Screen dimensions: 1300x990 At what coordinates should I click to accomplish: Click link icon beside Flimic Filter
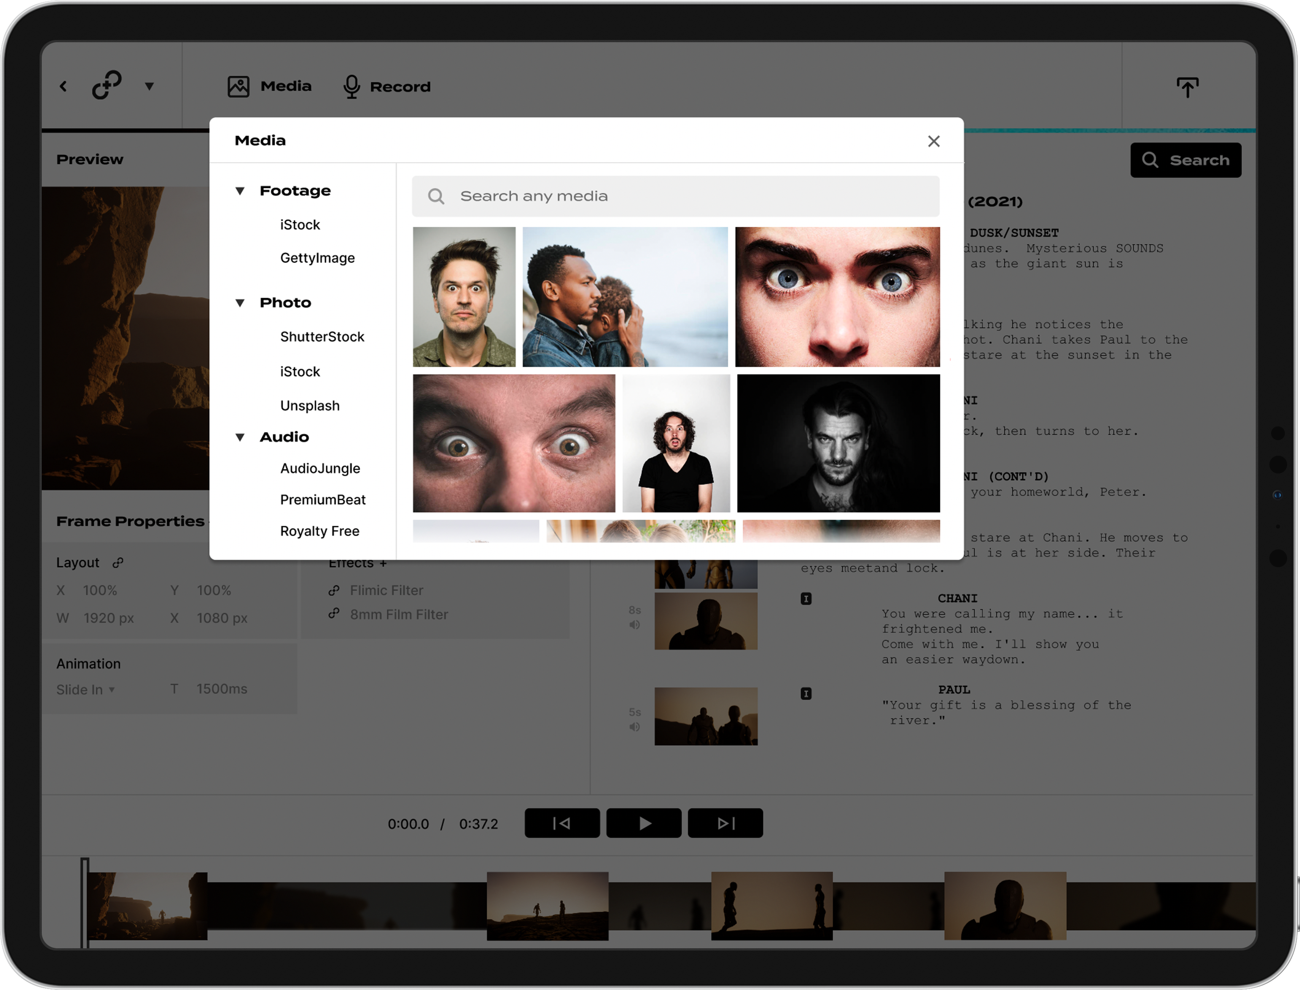tap(334, 590)
